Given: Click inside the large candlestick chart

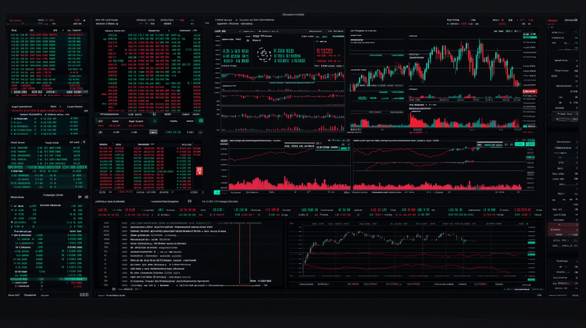Looking at the screenshot, I should pyautogui.click(x=435, y=66).
